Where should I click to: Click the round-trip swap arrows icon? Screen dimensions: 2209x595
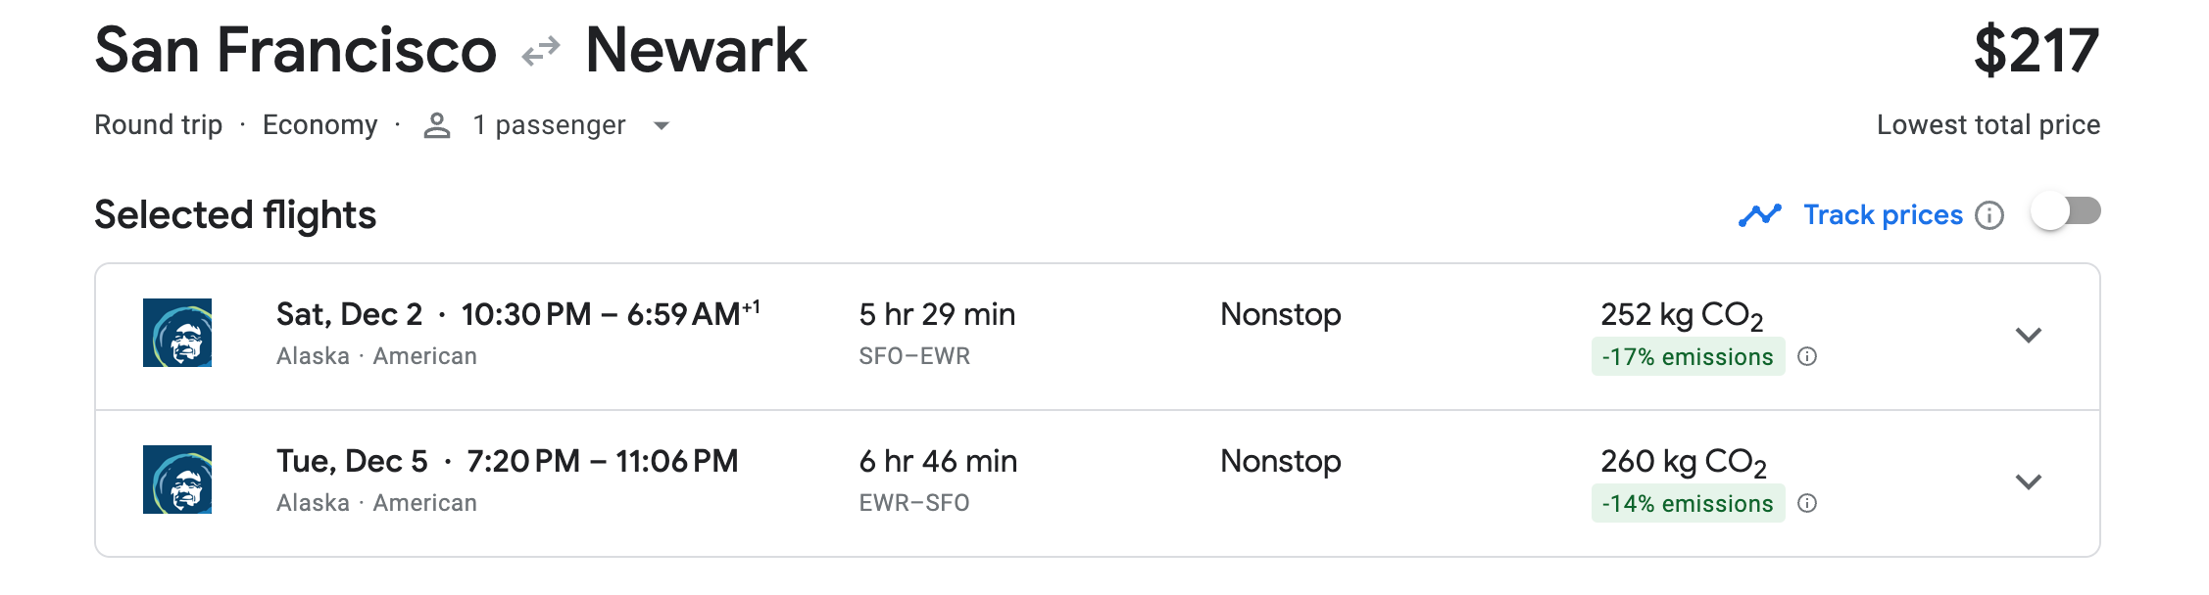point(541,51)
